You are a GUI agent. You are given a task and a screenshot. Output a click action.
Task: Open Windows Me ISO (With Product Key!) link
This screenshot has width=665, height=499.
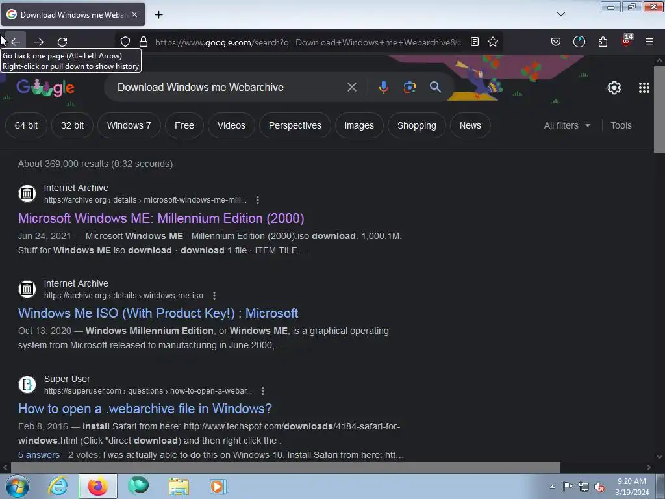tap(158, 313)
